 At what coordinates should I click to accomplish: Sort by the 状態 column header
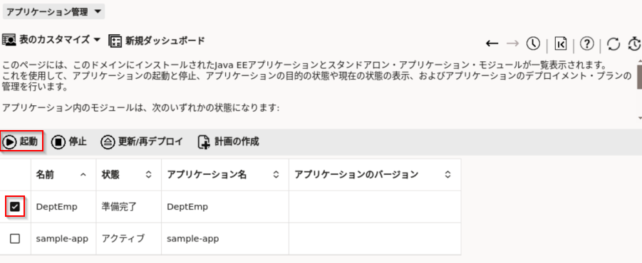128,175
